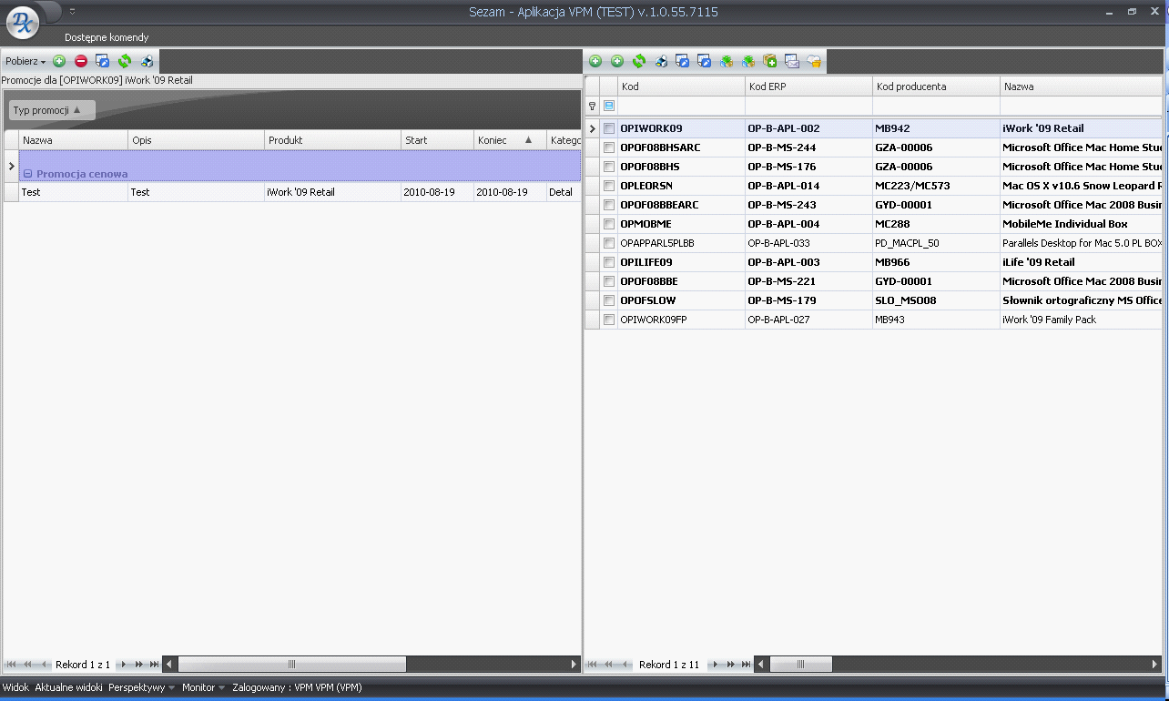Click Aktualne widoki in bottom bar
This screenshot has width=1169, height=701.
click(68, 687)
